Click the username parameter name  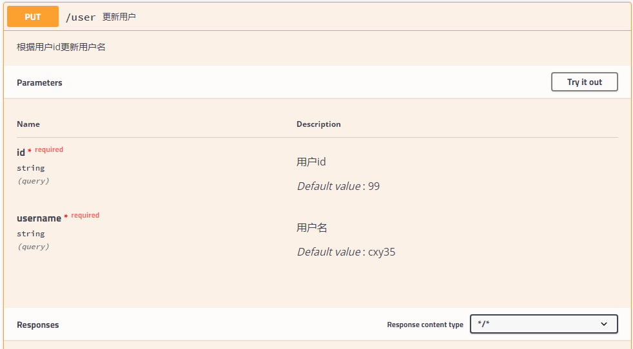coord(39,218)
